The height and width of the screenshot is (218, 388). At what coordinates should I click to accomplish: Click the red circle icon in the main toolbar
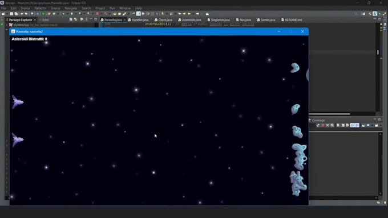[x=97, y=14]
